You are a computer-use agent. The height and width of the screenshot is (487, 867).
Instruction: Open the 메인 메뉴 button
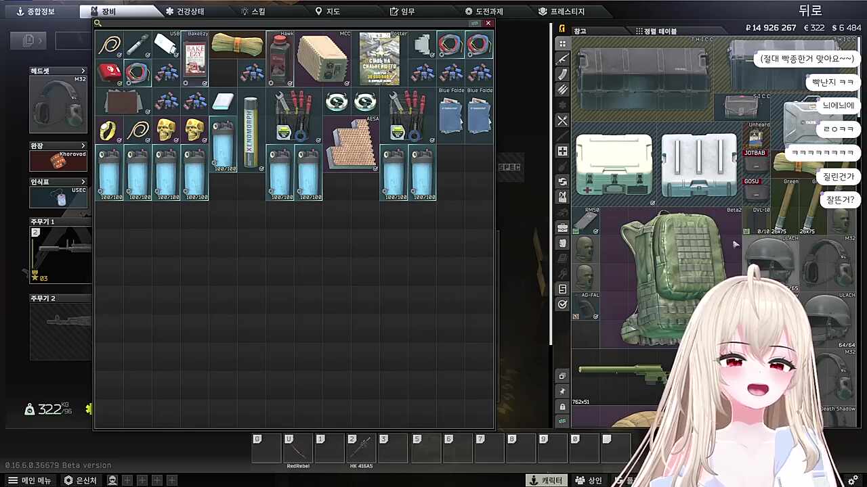coord(30,480)
